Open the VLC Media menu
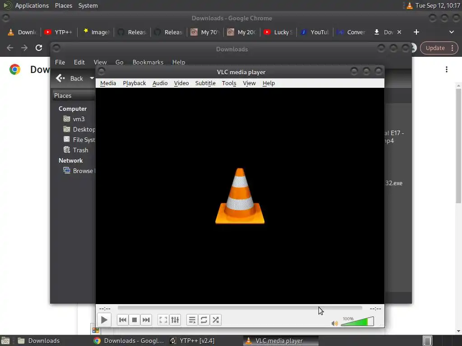462x346 pixels. 108,83
